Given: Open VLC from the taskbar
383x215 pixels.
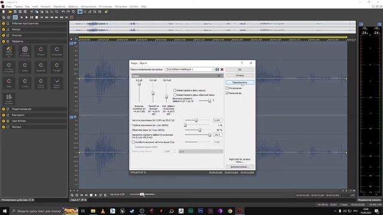Looking at the screenshot, I should coord(103,211).
